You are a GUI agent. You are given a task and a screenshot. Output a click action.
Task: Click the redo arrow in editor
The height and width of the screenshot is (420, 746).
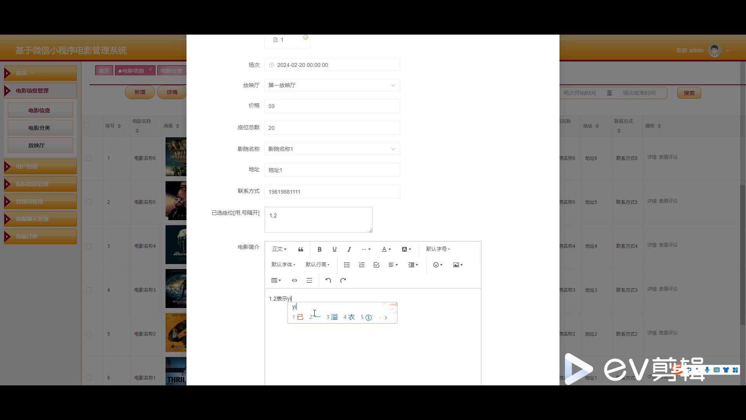[343, 280]
